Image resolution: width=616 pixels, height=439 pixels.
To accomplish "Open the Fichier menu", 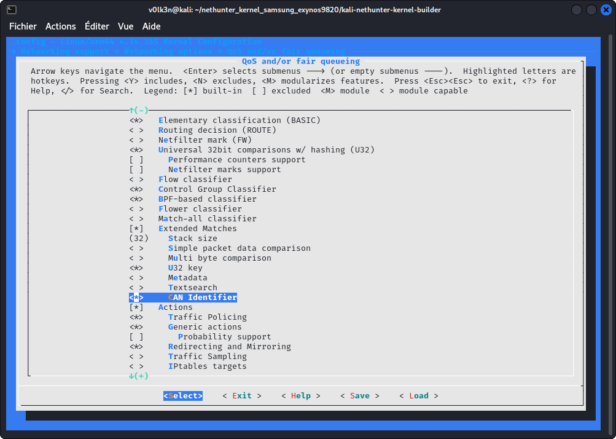I will (x=23, y=26).
